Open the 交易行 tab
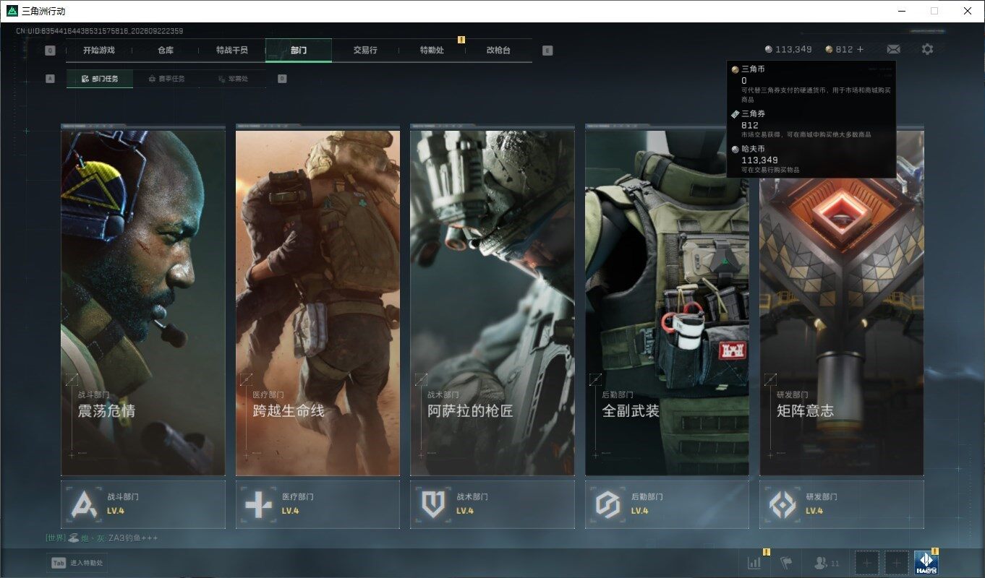 [x=365, y=51]
